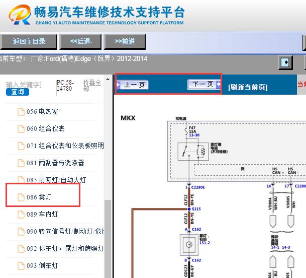Click the right front fog lamp symbol

coord(189,245)
